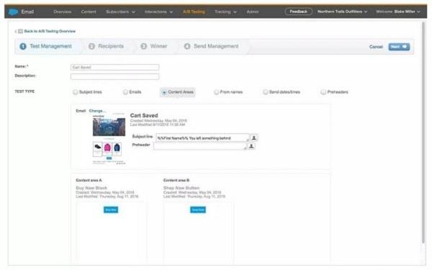Click the Buy Now Block content name
Image resolution: width=432 pixels, height=270 pixels.
pos(91,188)
